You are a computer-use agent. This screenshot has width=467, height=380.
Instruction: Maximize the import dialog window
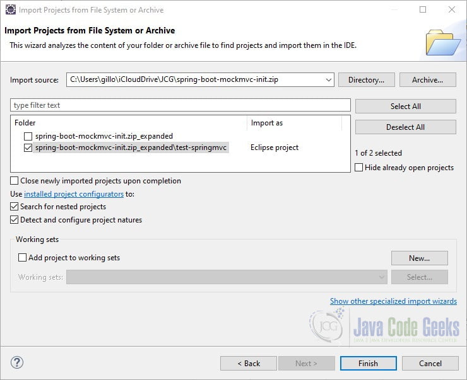pos(423,9)
